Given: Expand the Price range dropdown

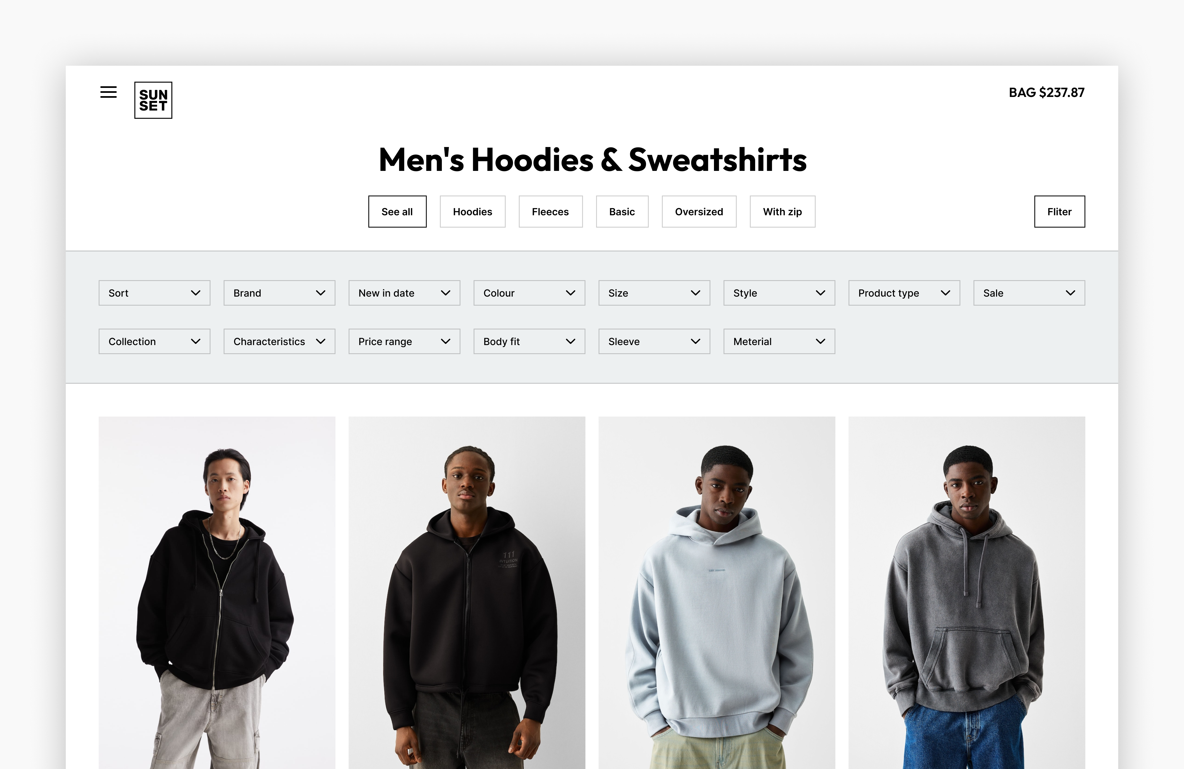Looking at the screenshot, I should pos(404,342).
